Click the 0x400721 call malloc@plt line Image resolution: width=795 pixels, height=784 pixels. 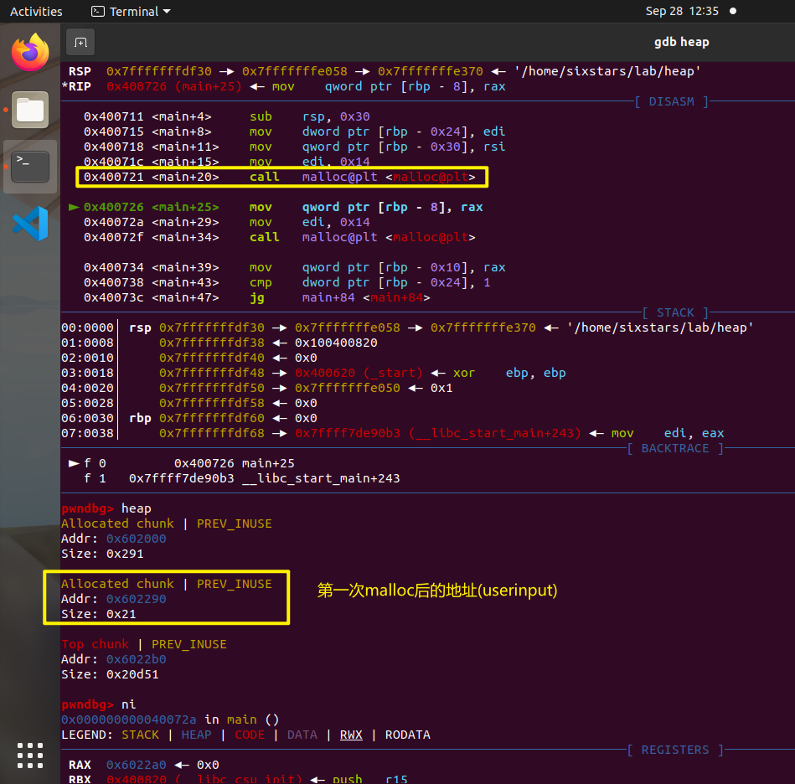[279, 177]
